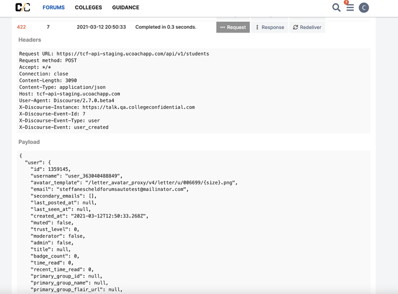Open the search magnifier icon
The width and height of the screenshot is (398, 294).
pos(337,8)
